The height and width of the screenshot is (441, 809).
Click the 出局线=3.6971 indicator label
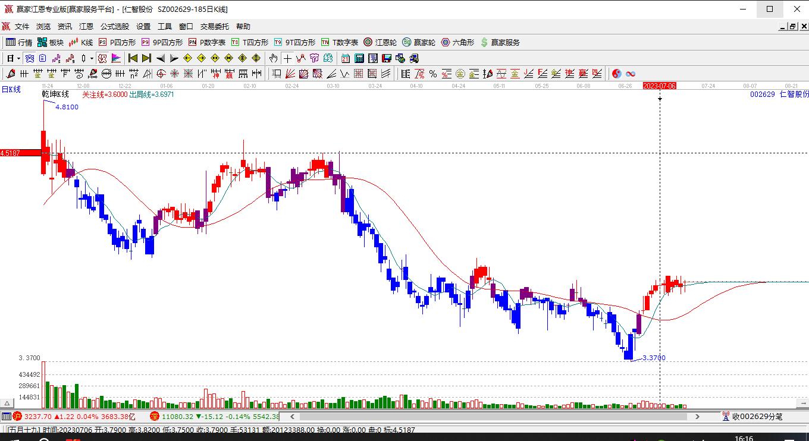pos(152,94)
